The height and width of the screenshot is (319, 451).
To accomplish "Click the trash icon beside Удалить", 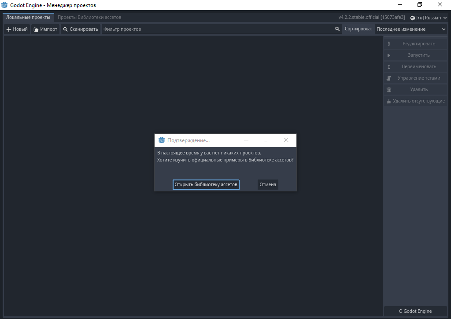I will click(x=389, y=90).
